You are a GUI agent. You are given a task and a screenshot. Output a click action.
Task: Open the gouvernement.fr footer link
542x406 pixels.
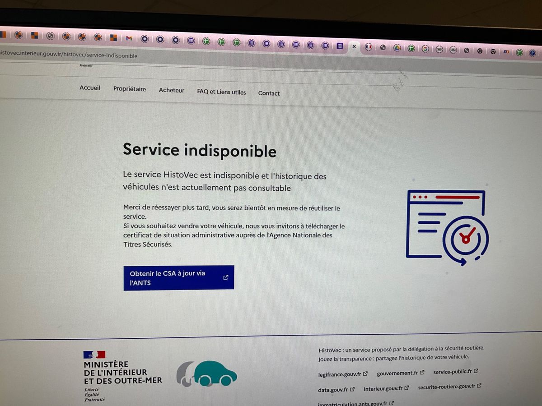pyautogui.click(x=401, y=373)
